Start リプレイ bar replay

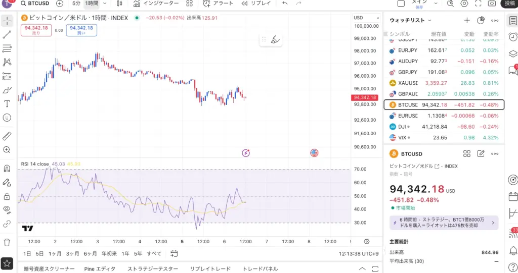tap(256, 4)
